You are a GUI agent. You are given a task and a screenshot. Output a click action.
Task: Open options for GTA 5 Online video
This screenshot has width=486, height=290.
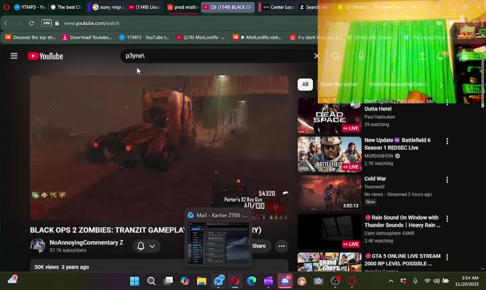[447, 257]
